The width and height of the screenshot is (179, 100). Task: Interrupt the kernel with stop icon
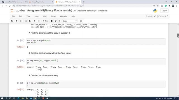tap(51, 21)
